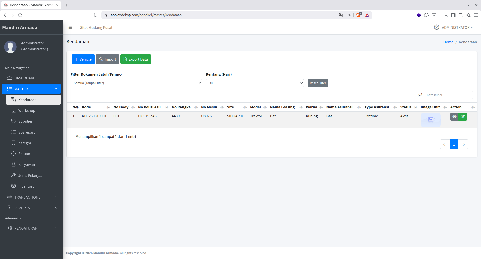
Task: Open Jenis Pekerjaan menu item
Action: click(x=33, y=175)
